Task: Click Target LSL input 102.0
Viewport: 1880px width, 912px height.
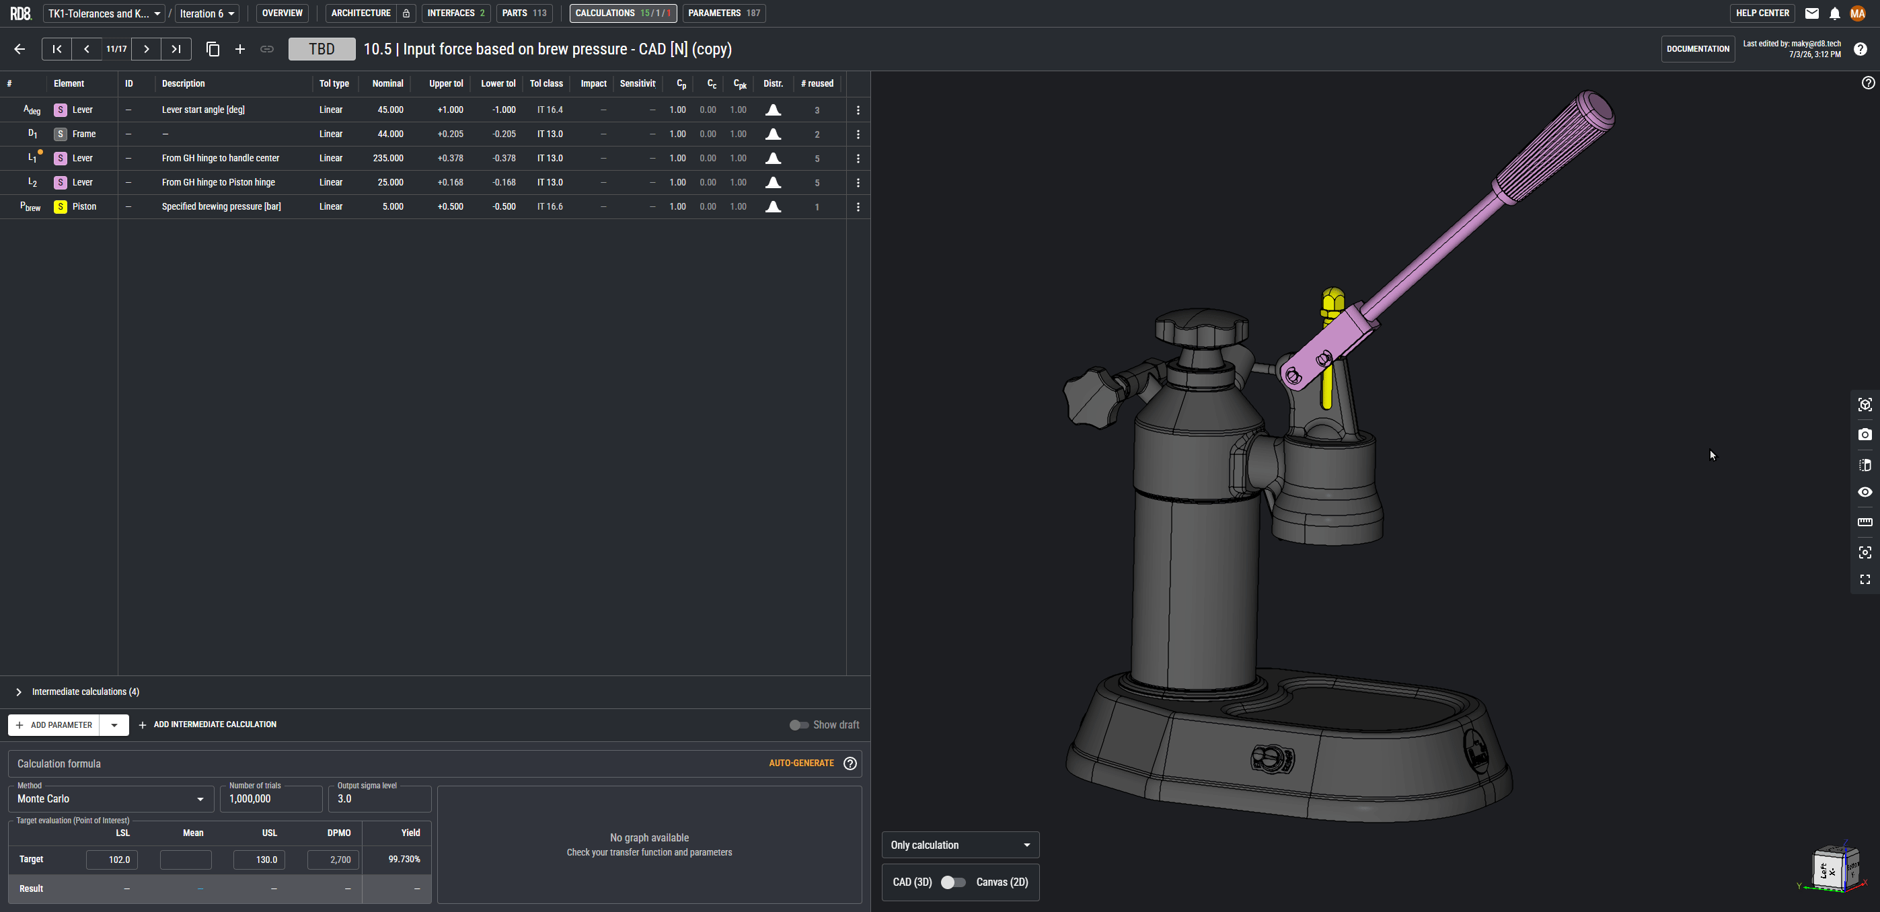Action: (x=112, y=860)
